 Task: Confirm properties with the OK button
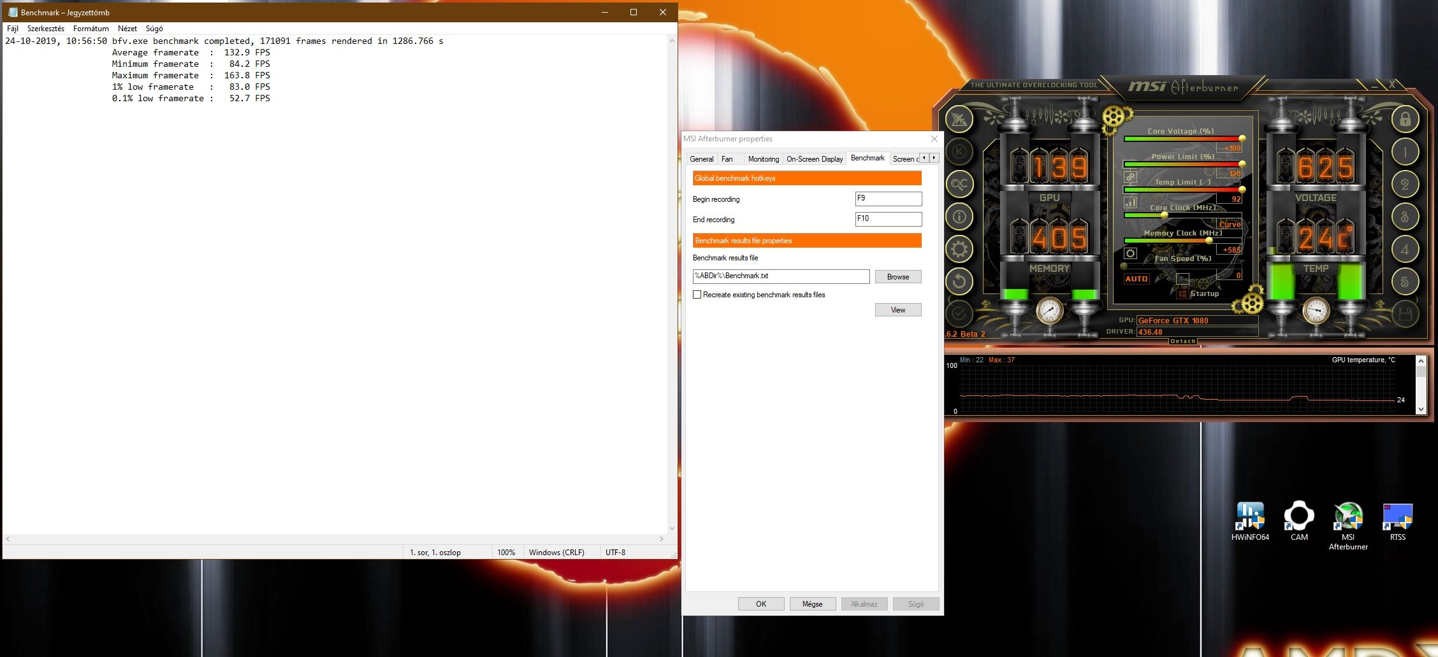pos(761,604)
